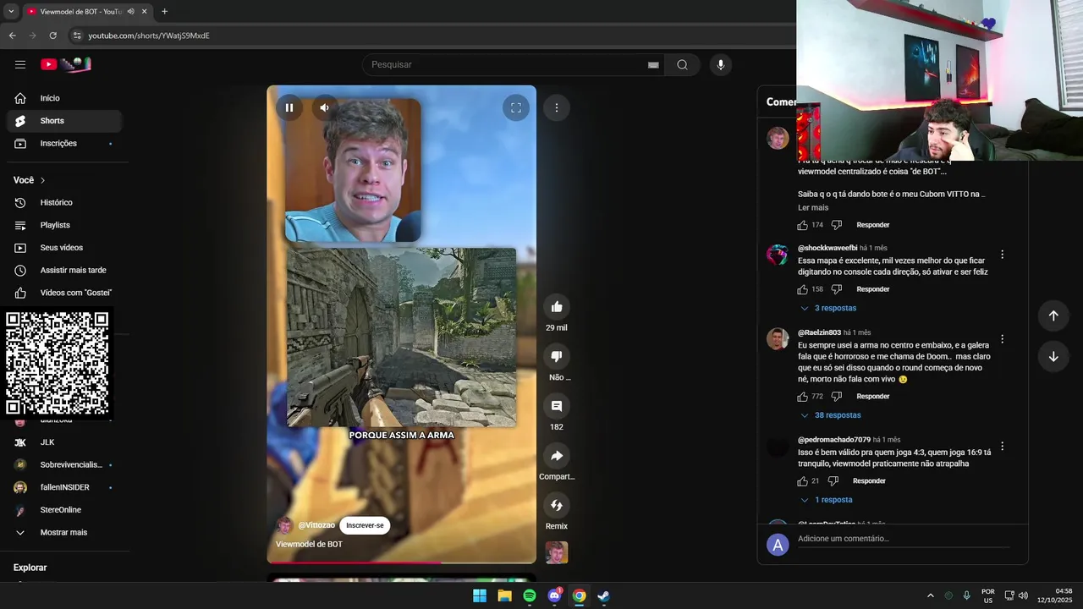Dislike @pedromachado7079's comment
The height and width of the screenshot is (609, 1083).
833,481
